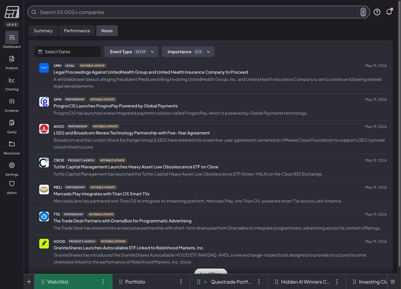Image resolution: width=401 pixels, height=289 pixels.
Task: Open the Analysis sidebar icon
Action: 12,59
